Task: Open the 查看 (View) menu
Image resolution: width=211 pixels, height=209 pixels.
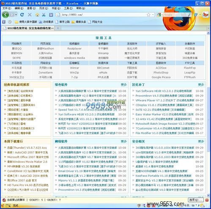Action: click(x=31, y=8)
